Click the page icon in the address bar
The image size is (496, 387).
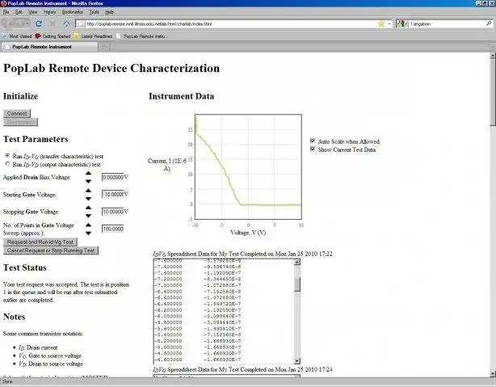coord(80,23)
